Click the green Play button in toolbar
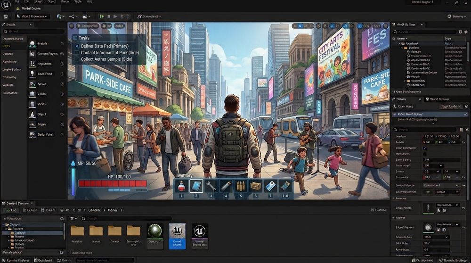The image size is (471, 263). (x=102, y=16)
